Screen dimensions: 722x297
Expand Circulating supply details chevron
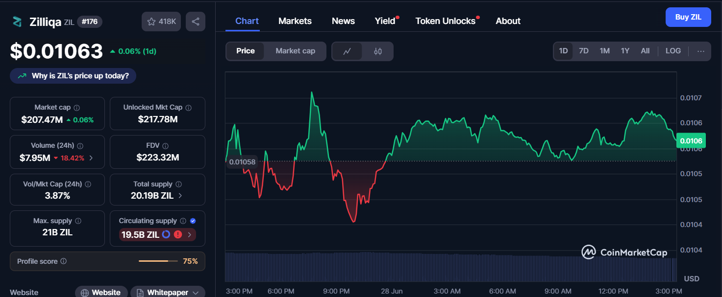click(x=190, y=235)
